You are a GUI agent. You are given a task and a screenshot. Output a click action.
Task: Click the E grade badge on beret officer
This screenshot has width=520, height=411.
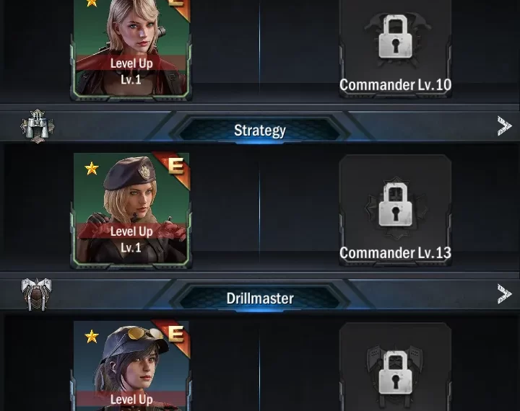(176, 166)
